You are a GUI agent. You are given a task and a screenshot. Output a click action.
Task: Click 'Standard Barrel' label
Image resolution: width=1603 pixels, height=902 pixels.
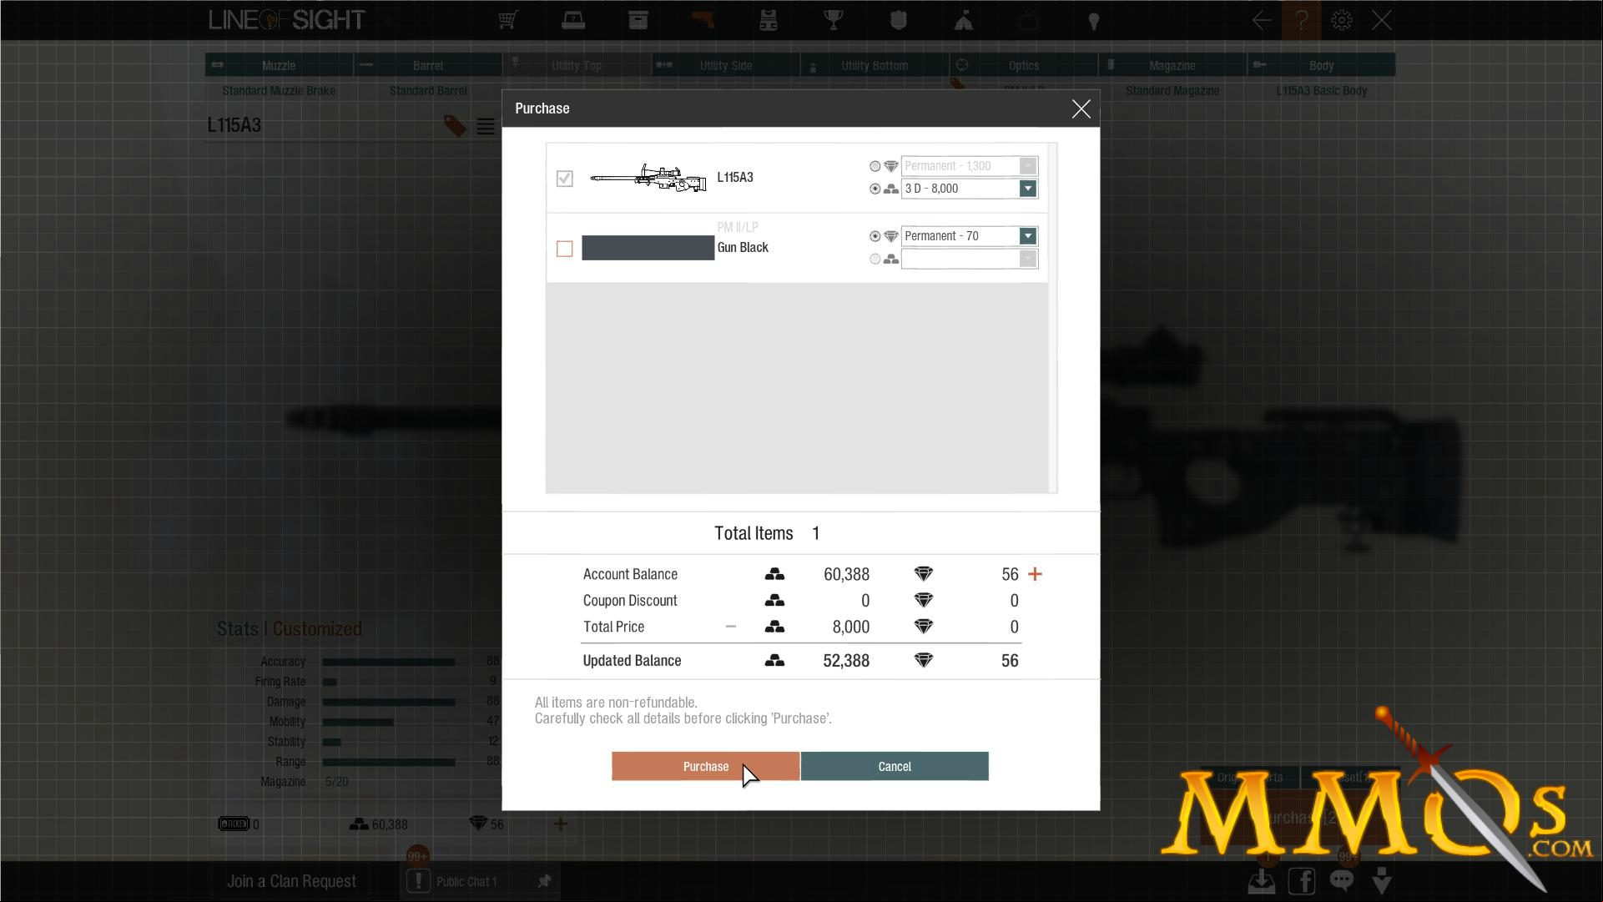point(428,90)
